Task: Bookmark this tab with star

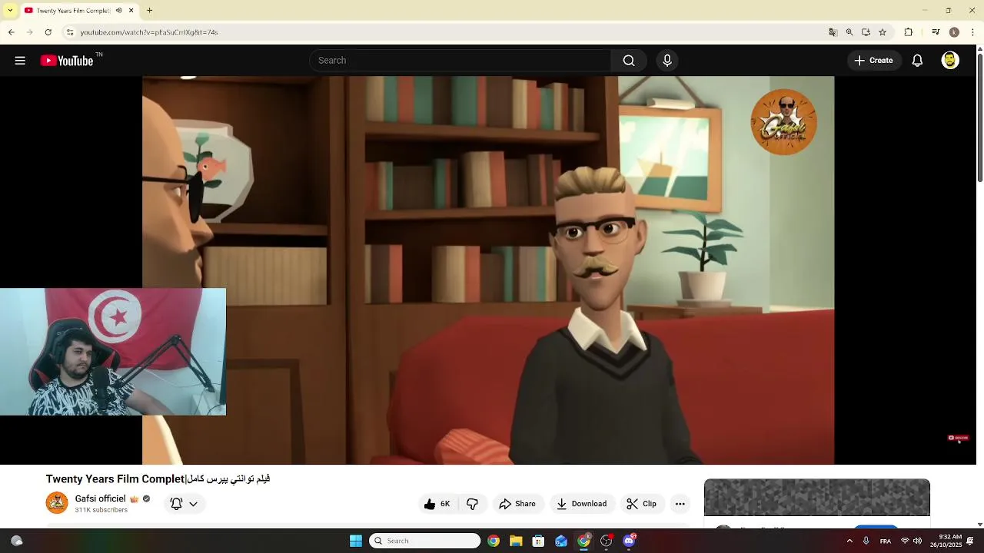Action: [x=883, y=32]
